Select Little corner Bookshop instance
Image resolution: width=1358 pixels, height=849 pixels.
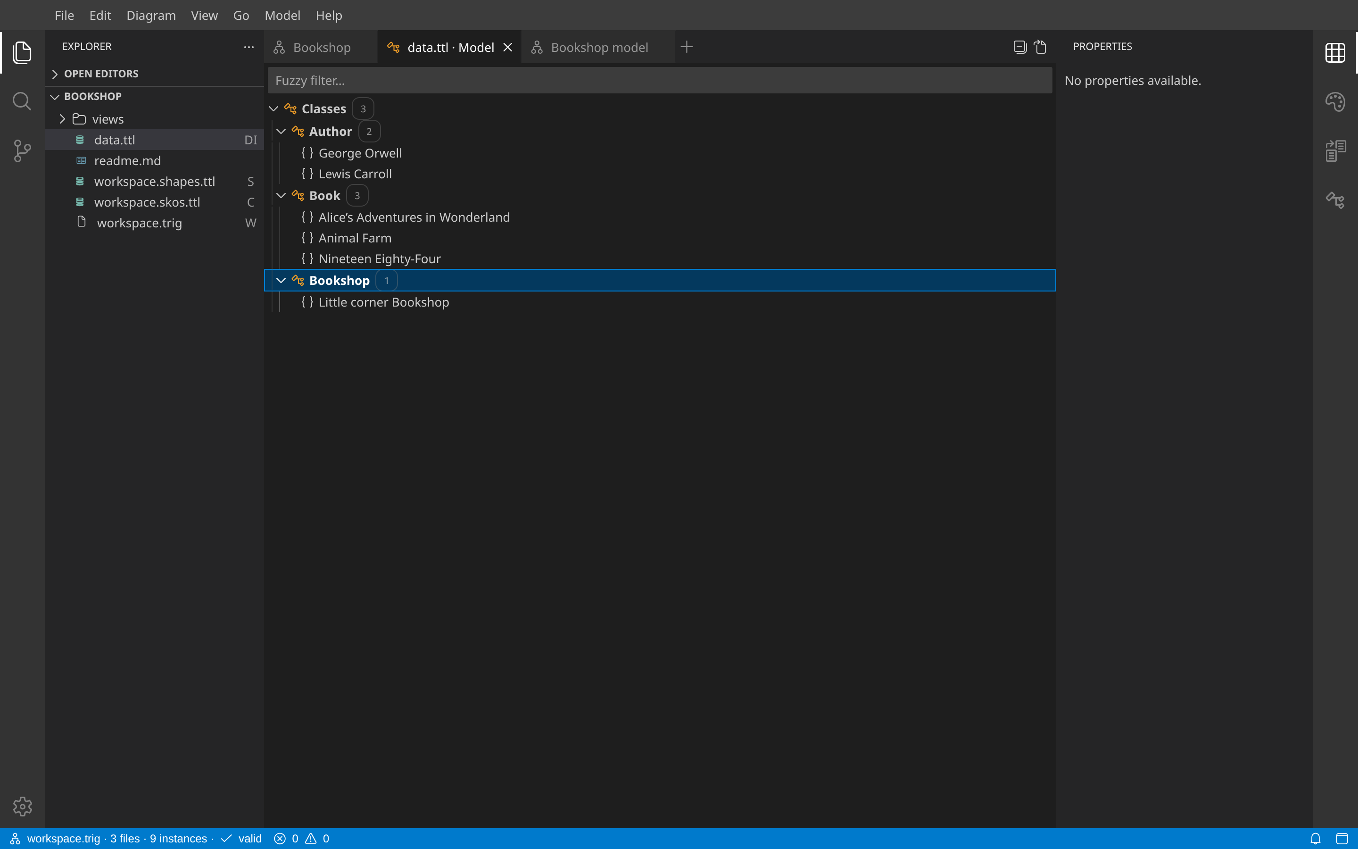click(659, 302)
